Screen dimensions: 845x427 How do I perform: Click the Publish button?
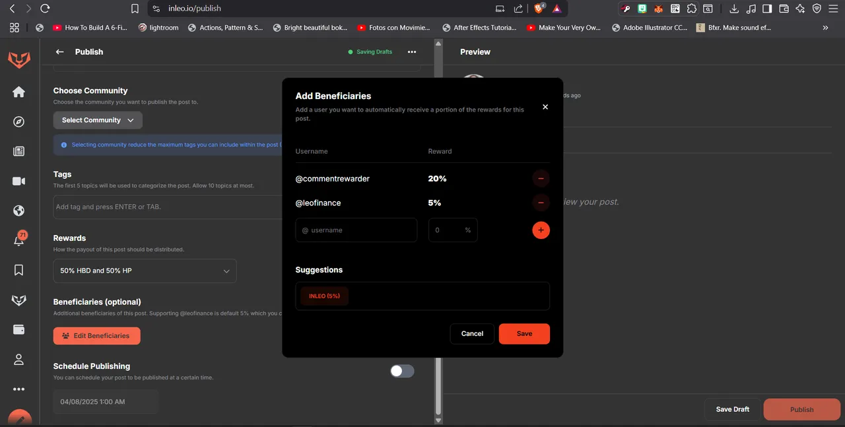pos(802,409)
